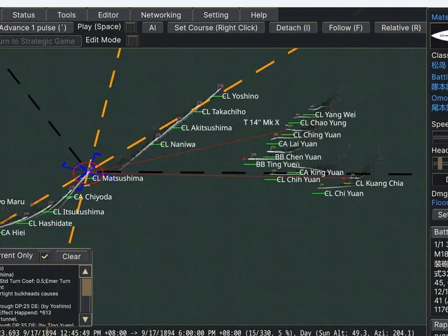Click the Follow (F) button

coord(346,28)
